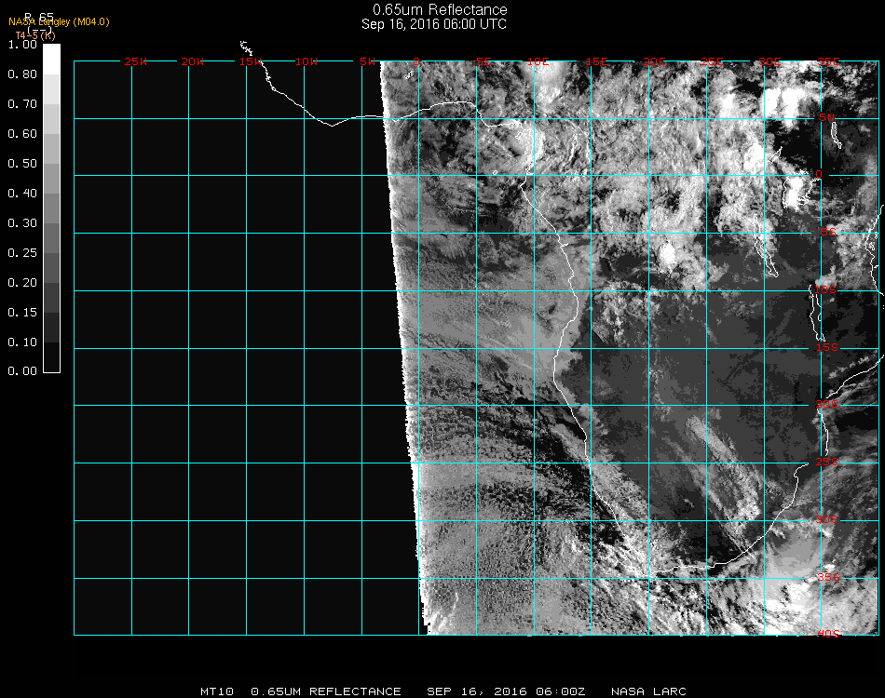
Task: Pick the black bottom colorbar segment above 0.00
Action: (x=51, y=357)
